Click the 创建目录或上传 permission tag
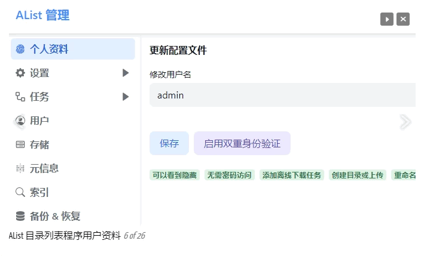Viewport: 424px width, 256px height. [357, 175]
